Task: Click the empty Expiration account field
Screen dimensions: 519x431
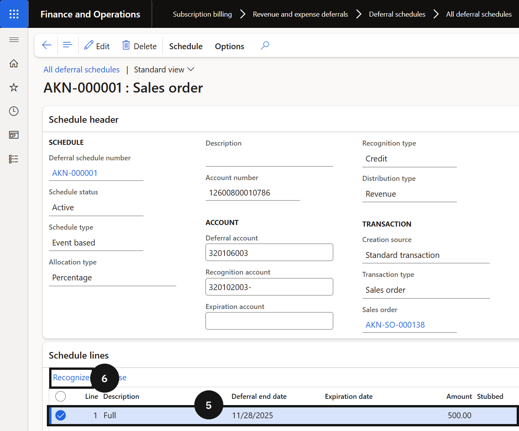Action: pyautogui.click(x=269, y=321)
